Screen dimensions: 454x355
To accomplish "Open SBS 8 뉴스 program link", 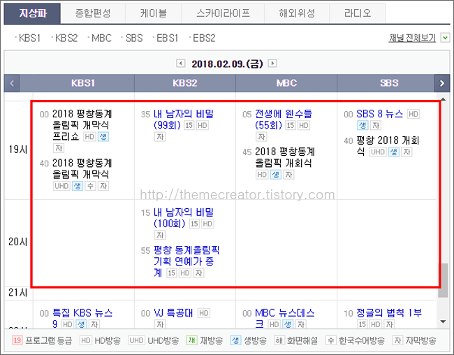I will point(379,114).
